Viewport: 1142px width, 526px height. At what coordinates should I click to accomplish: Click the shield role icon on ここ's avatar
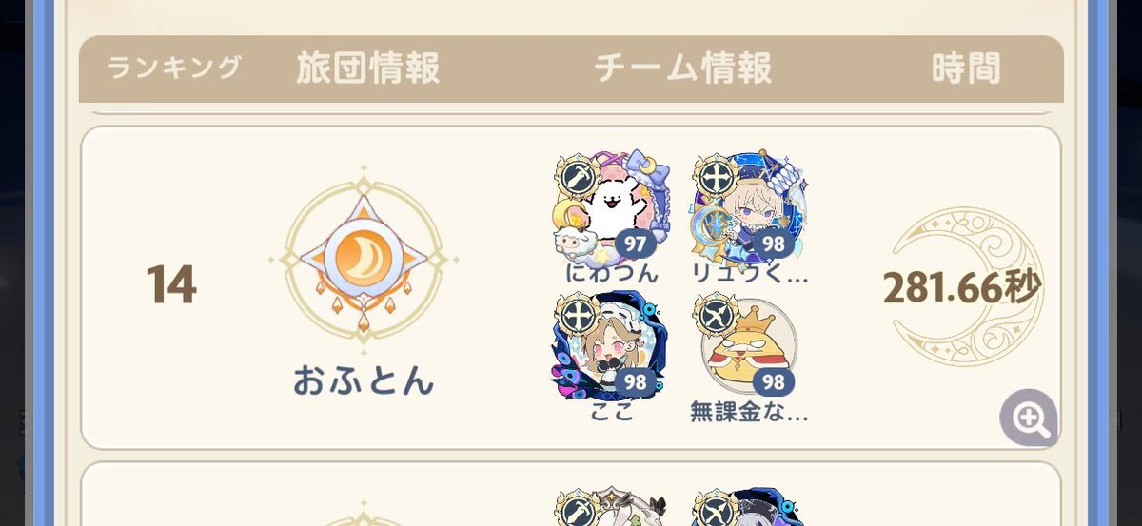(x=576, y=313)
